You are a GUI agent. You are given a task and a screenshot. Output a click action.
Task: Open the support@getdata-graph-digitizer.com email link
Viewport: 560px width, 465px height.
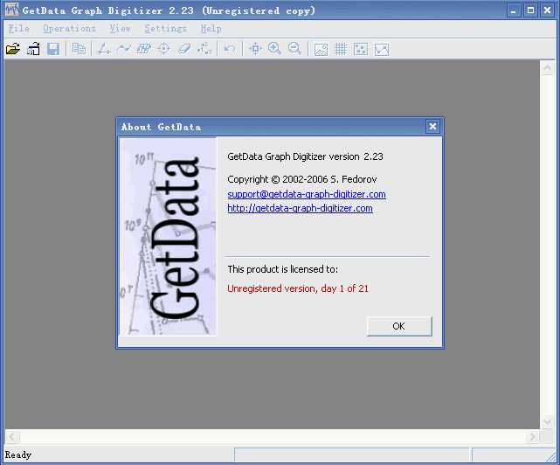(x=307, y=194)
